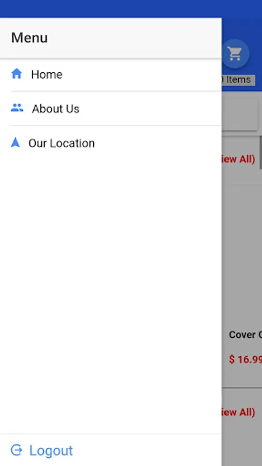Click the Home house icon
The height and width of the screenshot is (466, 262).
click(17, 74)
